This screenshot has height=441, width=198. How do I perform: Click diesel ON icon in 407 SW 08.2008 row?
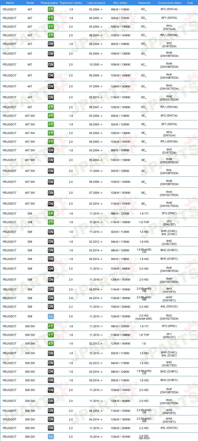tap(51, 182)
